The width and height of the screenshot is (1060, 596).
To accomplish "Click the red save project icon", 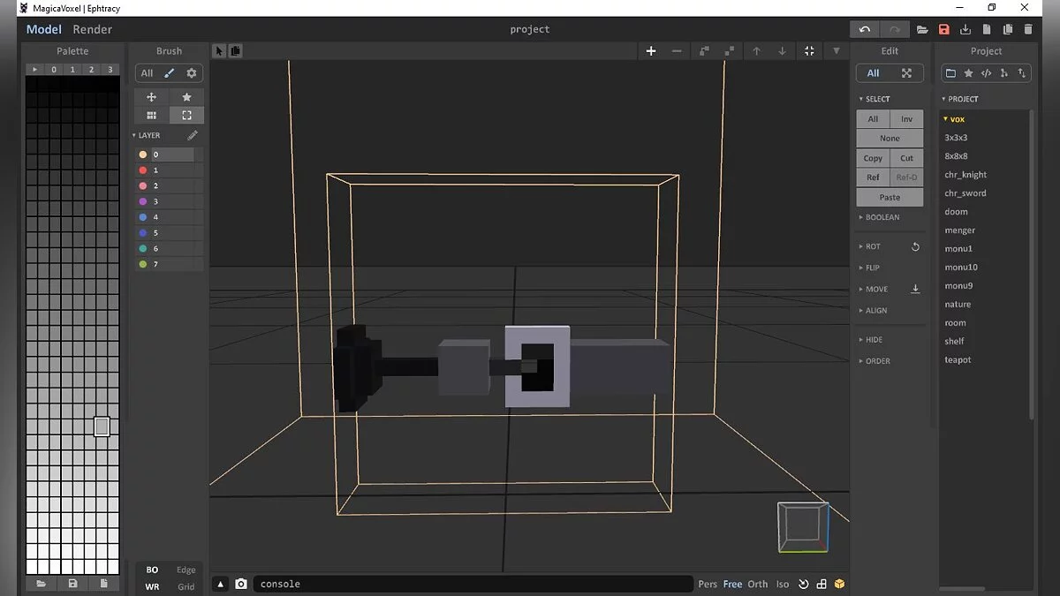I will click(x=943, y=29).
